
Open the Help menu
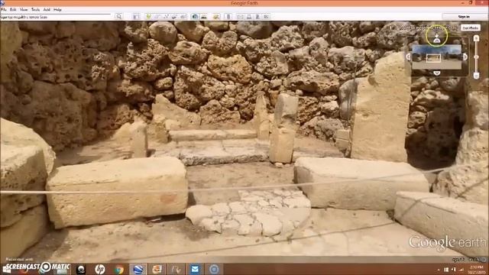pos(57,10)
